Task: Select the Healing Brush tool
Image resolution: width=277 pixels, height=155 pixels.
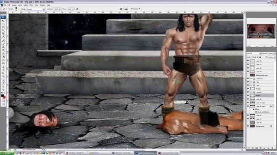Action: tap(3, 40)
